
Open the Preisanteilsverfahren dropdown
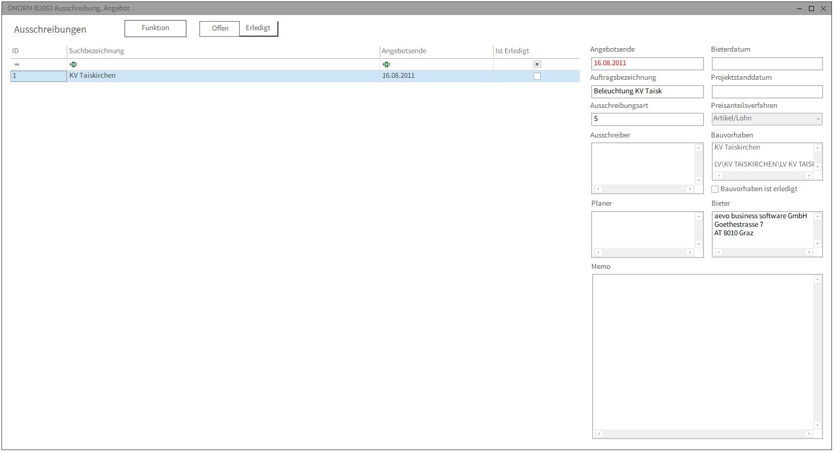(x=818, y=119)
